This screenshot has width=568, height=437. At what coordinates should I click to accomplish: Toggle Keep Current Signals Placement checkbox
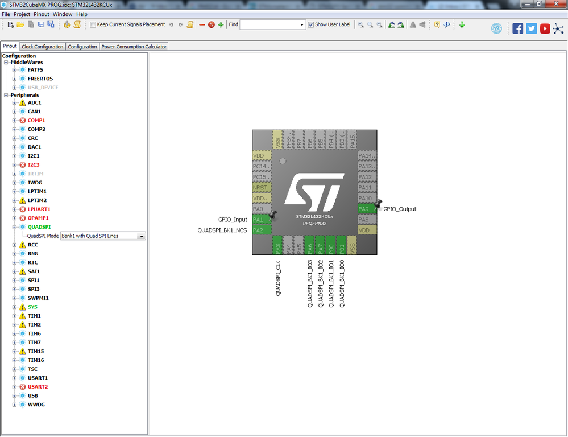click(93, 24)
